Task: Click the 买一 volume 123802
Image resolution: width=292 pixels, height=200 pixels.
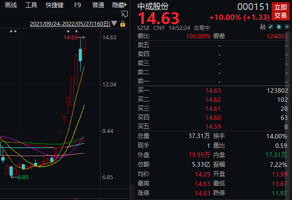Action: 278,90
